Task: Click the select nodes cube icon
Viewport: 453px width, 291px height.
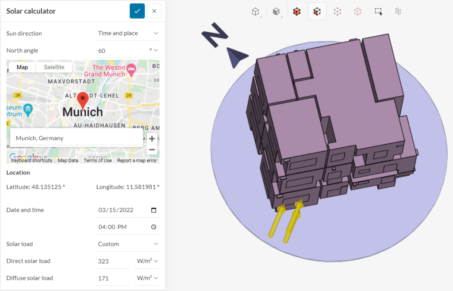Action: 338,12
